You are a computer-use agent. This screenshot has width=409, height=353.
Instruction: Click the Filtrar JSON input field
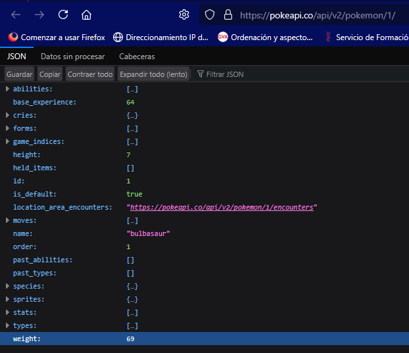coord(300,74)
